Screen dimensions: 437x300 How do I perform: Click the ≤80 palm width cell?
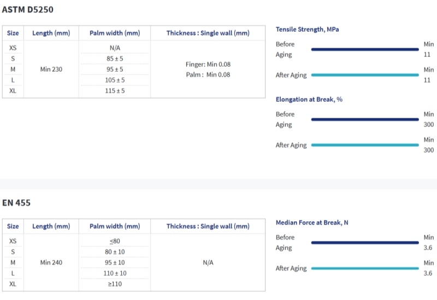tap(115, 241)
